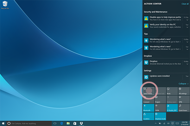This screenshot has height=126, width=190.
Task: Expand the Verify your identity chevron
Action: point(187,27)
